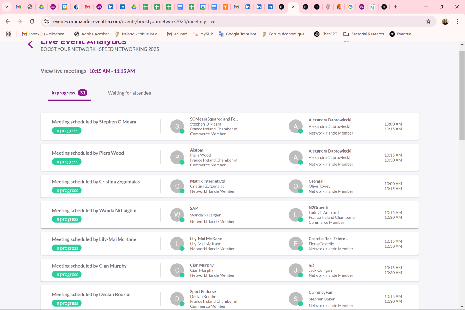Select the '10:15 AM - 11:15 AM' time range

point(112,71)
